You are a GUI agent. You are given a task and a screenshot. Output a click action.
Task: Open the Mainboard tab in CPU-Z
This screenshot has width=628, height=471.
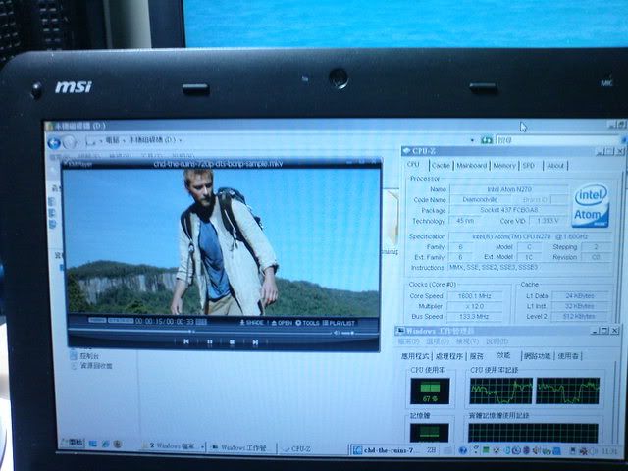pos(471,165)
